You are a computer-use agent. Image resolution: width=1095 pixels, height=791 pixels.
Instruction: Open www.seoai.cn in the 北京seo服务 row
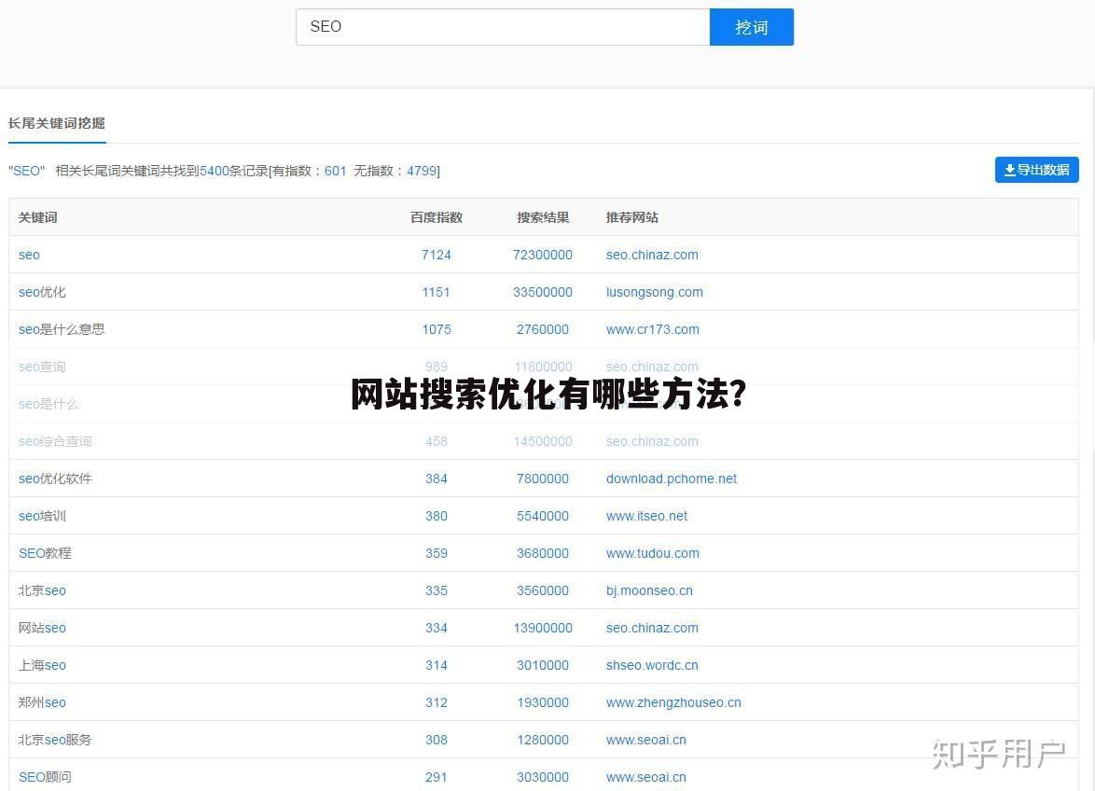click(x=646, y=740)
